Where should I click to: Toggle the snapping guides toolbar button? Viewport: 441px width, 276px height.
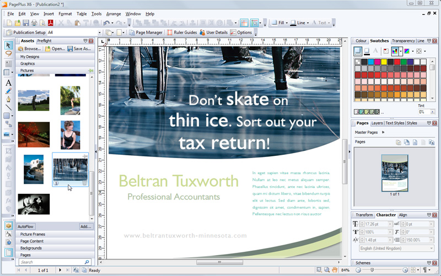244,23
